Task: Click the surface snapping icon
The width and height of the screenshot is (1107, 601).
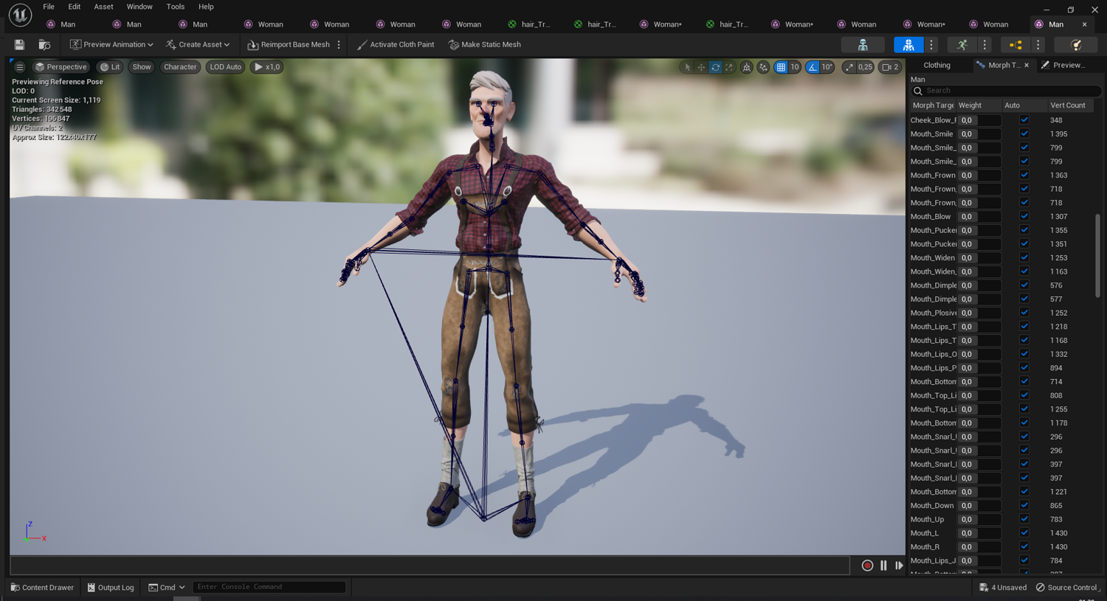Action: [763, 67]
